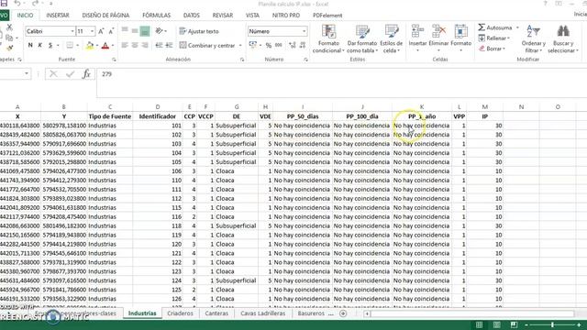Open the Criaderos sheet tab

coord(180,313)
